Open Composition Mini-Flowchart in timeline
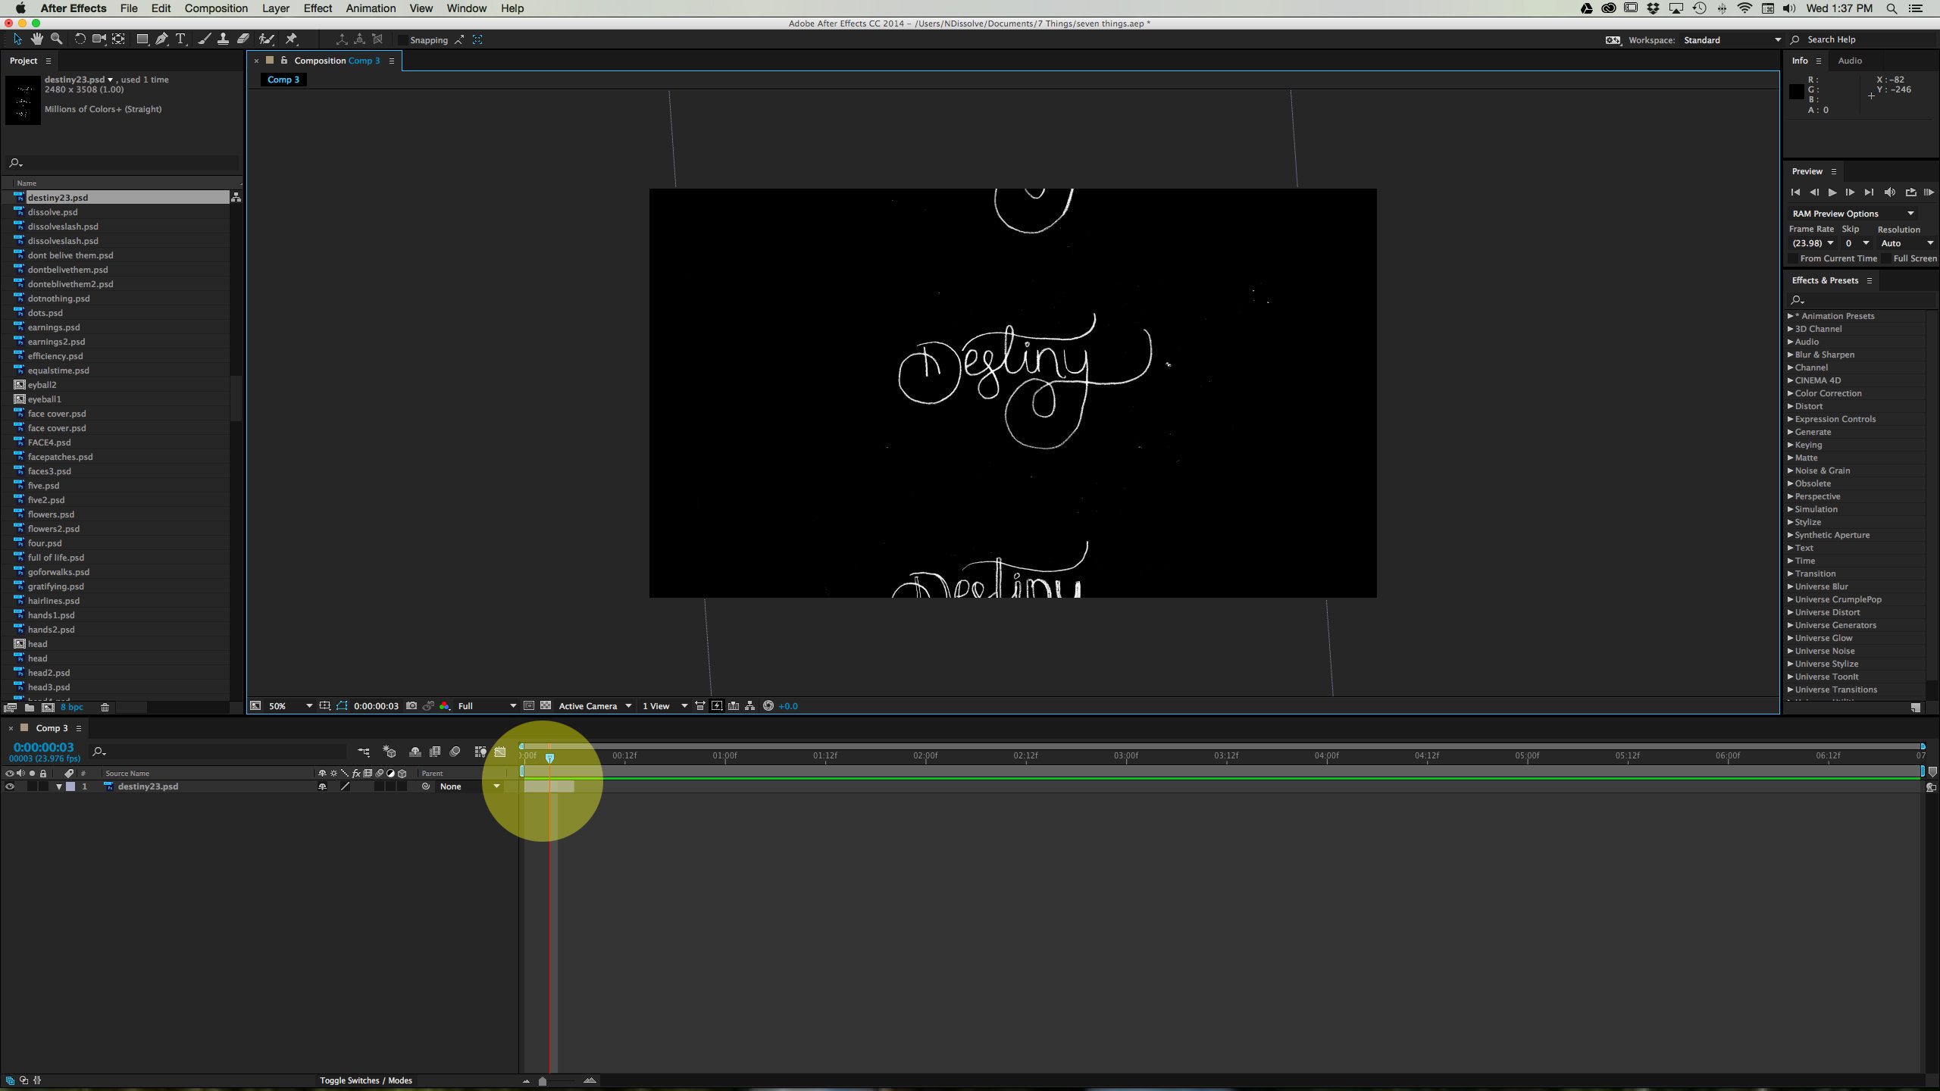1940x1091 pixels. pos(364,752)
